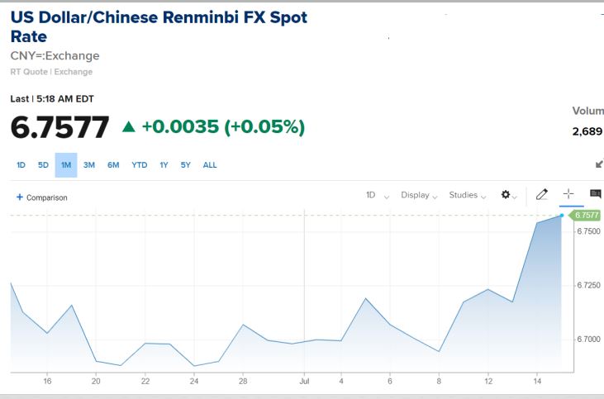Screen dimensions: 604x399
Task: Switch to the 1D time range
Action: tap(21, 165)
